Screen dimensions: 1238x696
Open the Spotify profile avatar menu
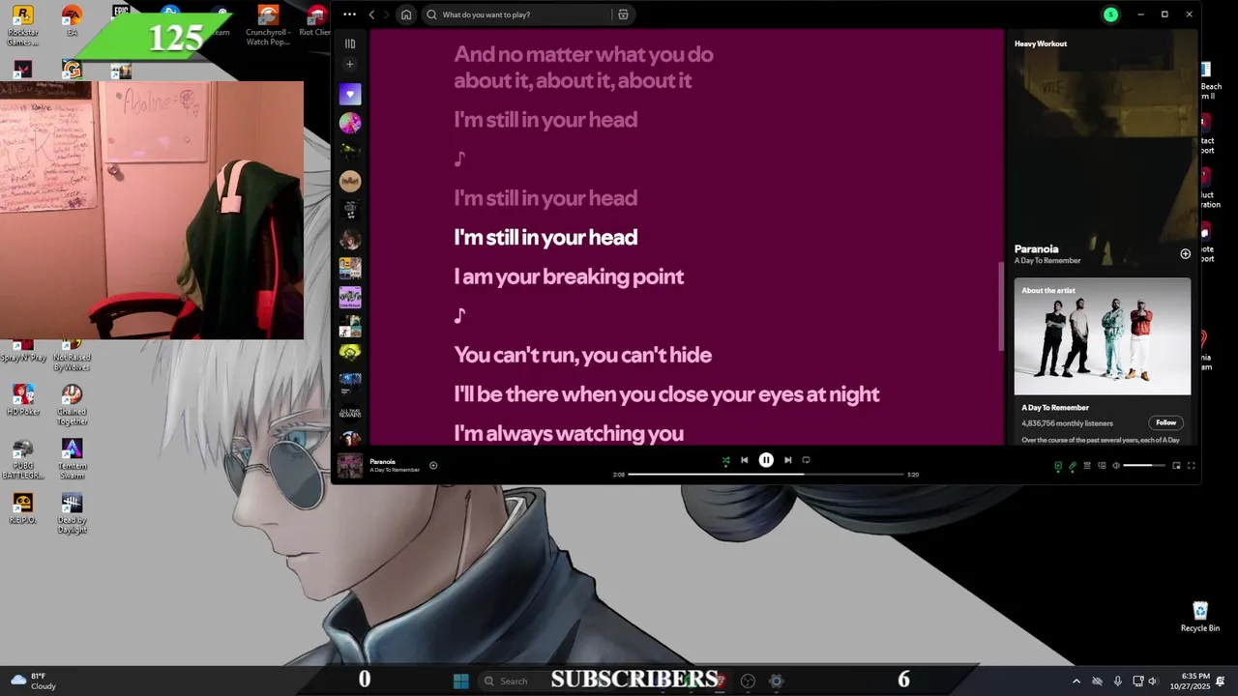coord(1110,14)
